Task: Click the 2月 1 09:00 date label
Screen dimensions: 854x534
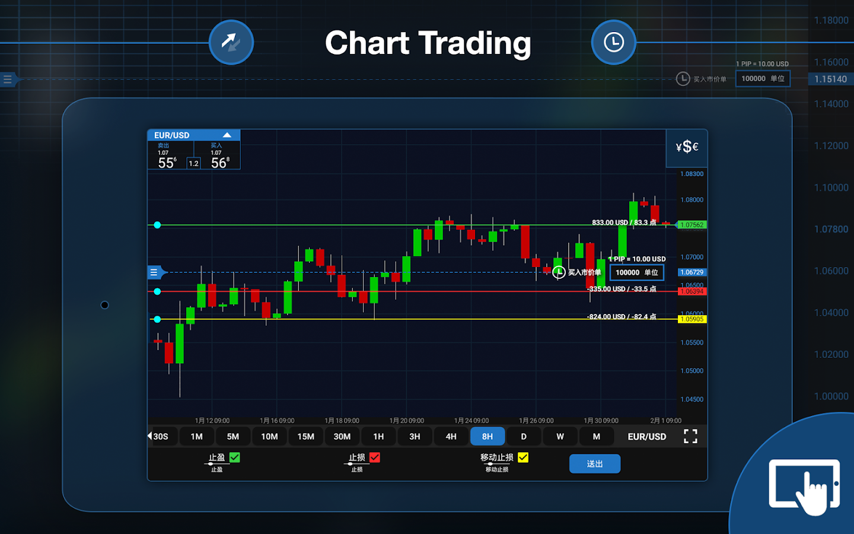Action: [x=666, y=421]
